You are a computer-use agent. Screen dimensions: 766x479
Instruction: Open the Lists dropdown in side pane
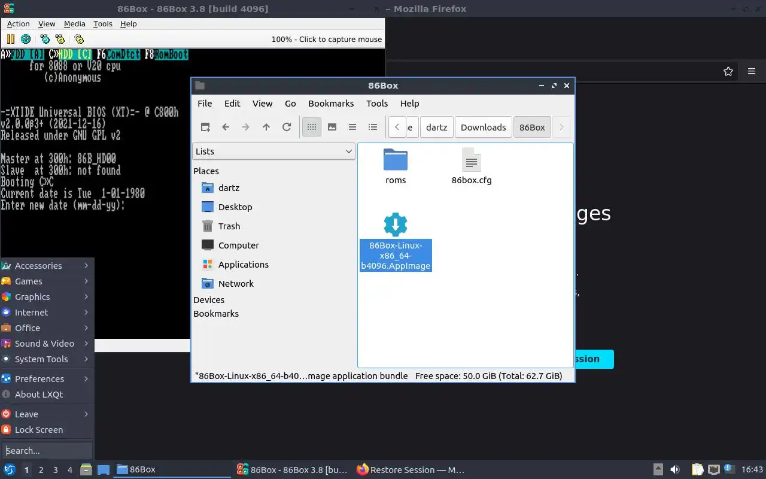[x=274, y=151]
